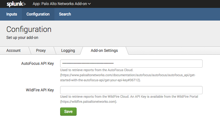This screenshot has width=220, height=135.
Task: Focus the AutoFocus API Key field
Action: click(131, 64)
